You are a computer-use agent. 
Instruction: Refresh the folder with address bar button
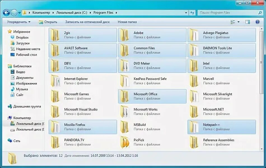pos(192,13)
